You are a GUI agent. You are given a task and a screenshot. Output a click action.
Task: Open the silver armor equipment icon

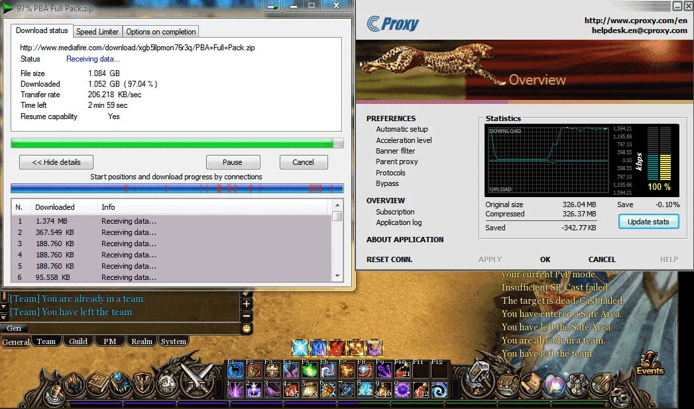coord(577,383)
